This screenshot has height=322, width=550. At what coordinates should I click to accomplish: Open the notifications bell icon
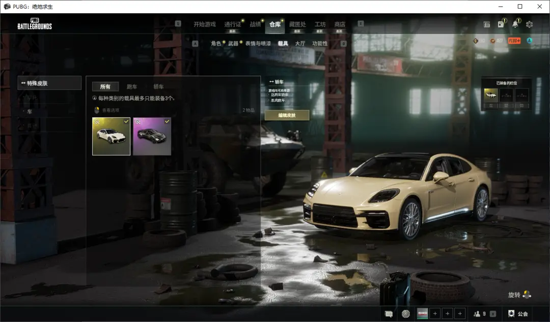515,24
